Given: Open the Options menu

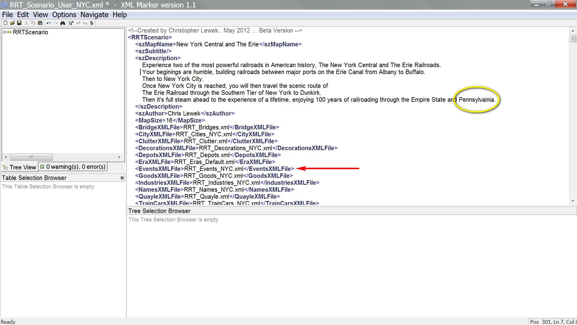Looking at the screenshot, I should [64, 14].
